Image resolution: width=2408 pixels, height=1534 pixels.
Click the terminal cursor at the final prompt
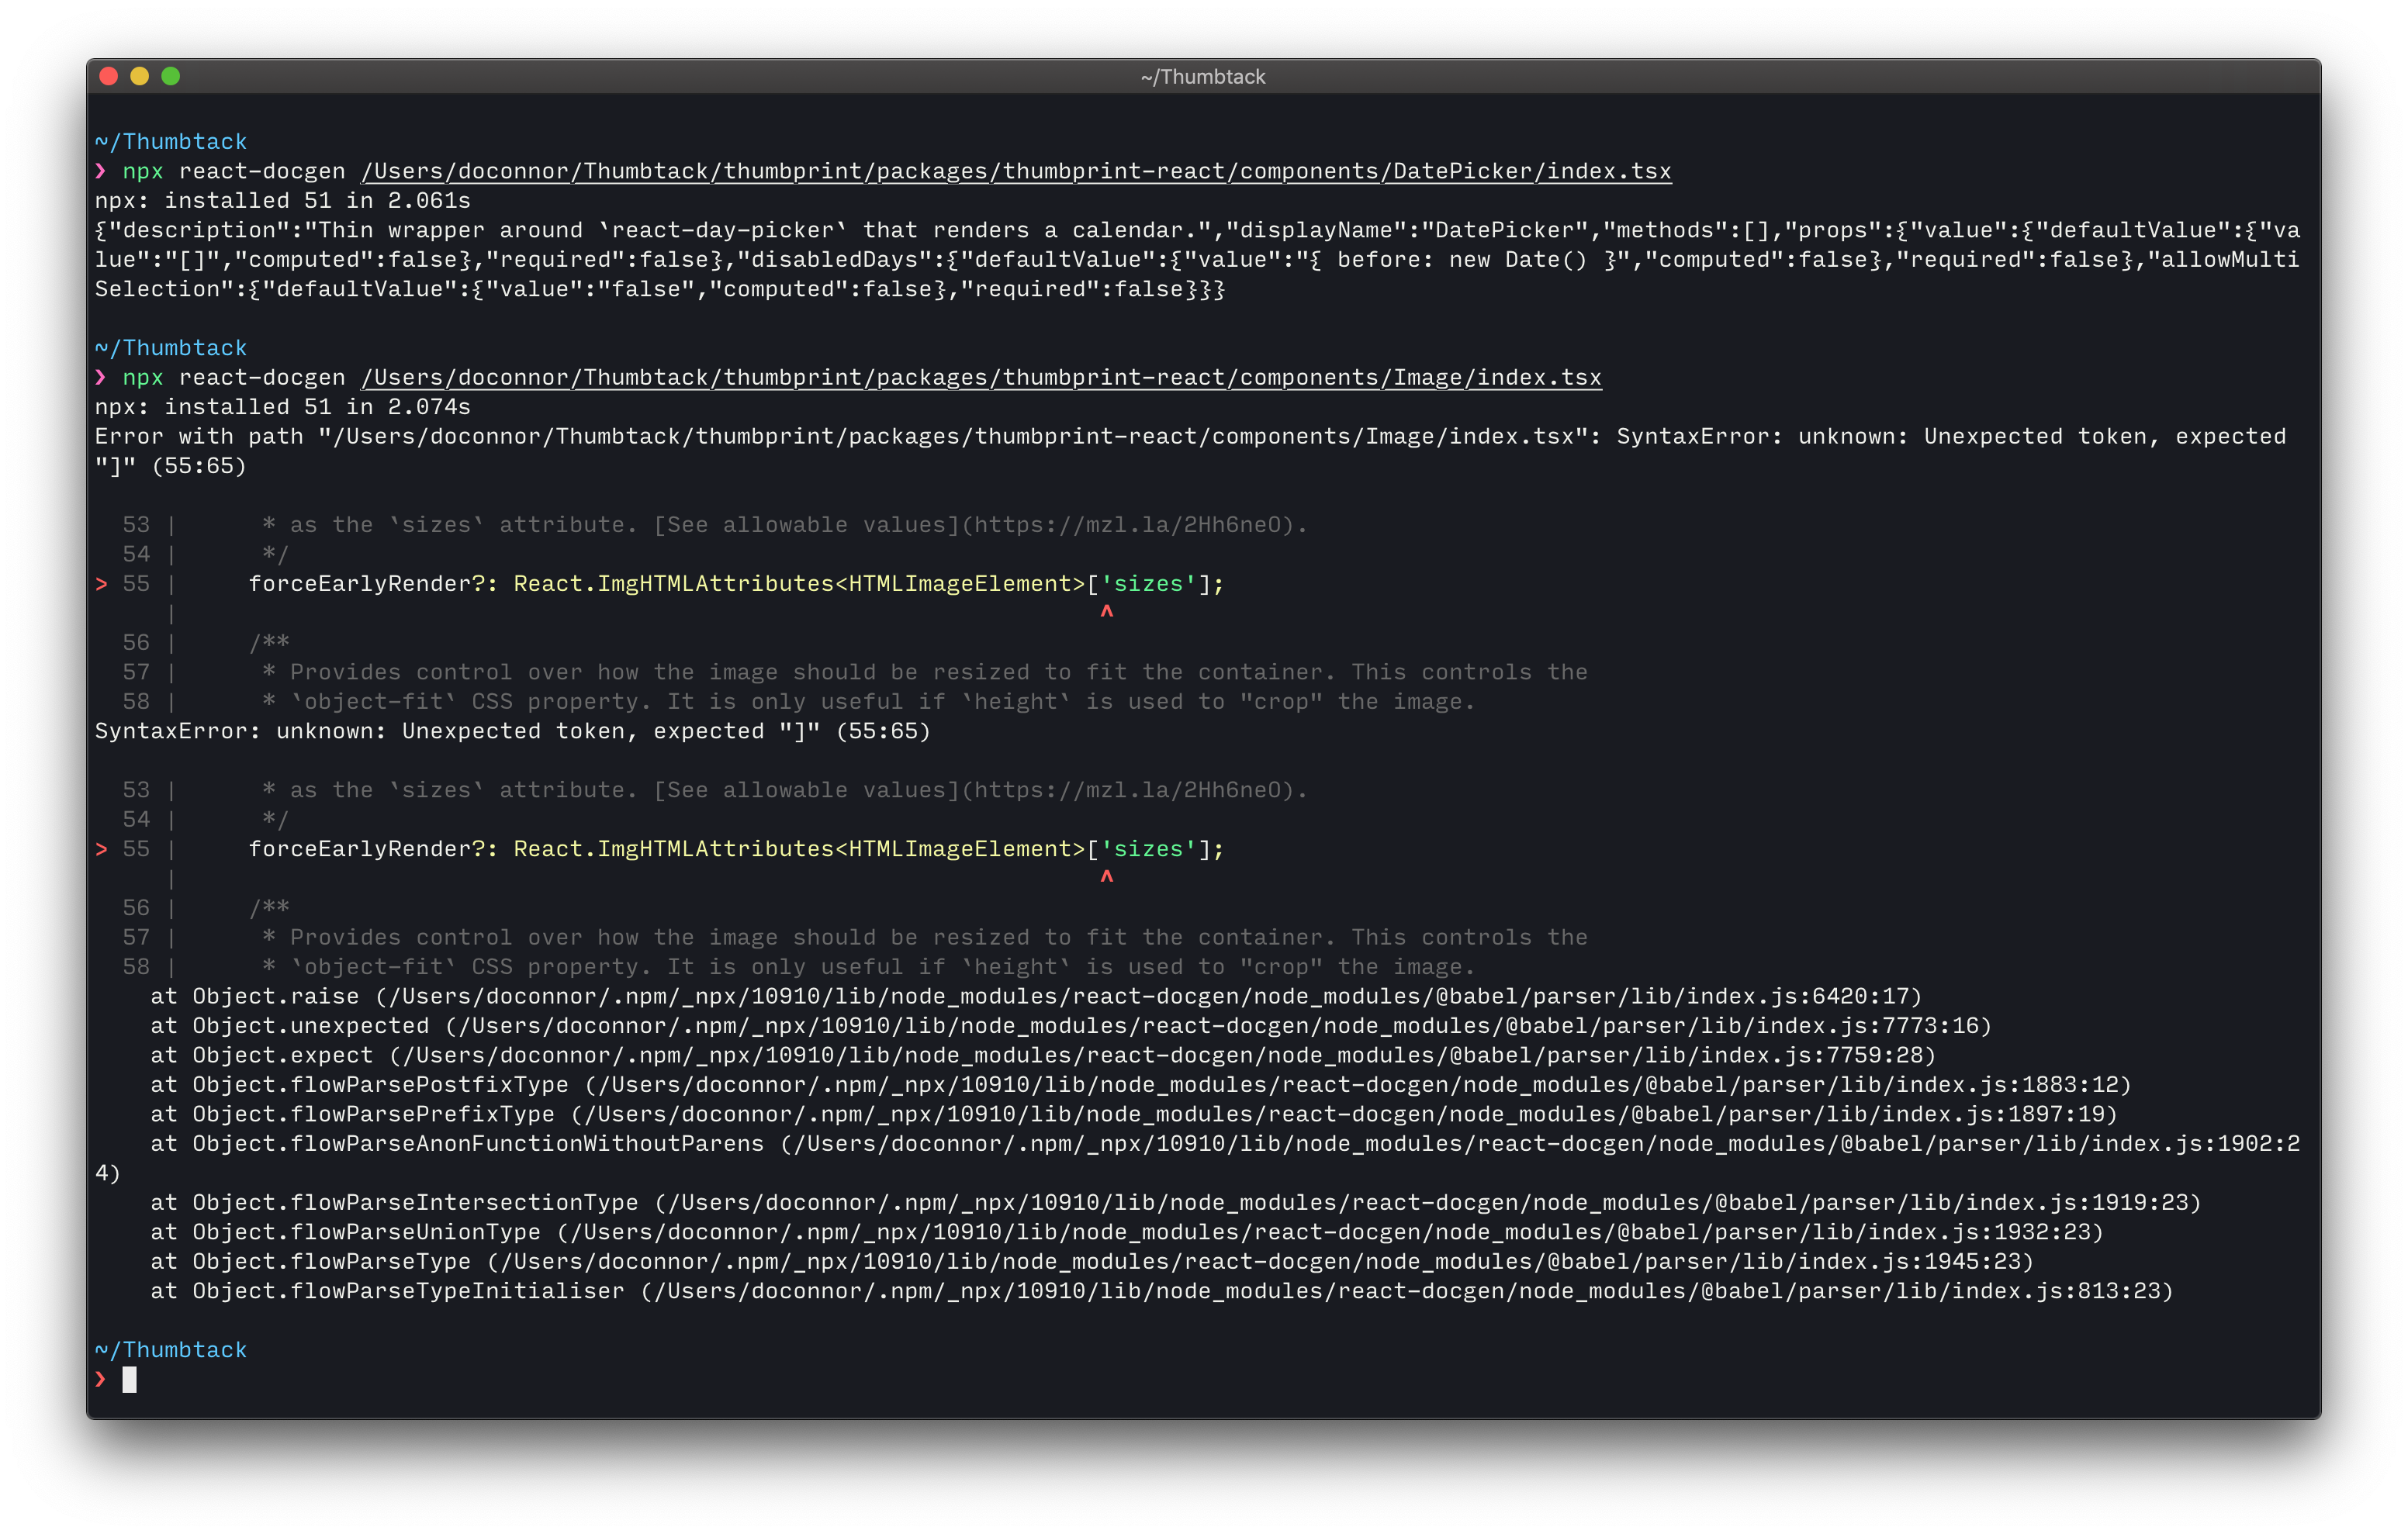129,1380
